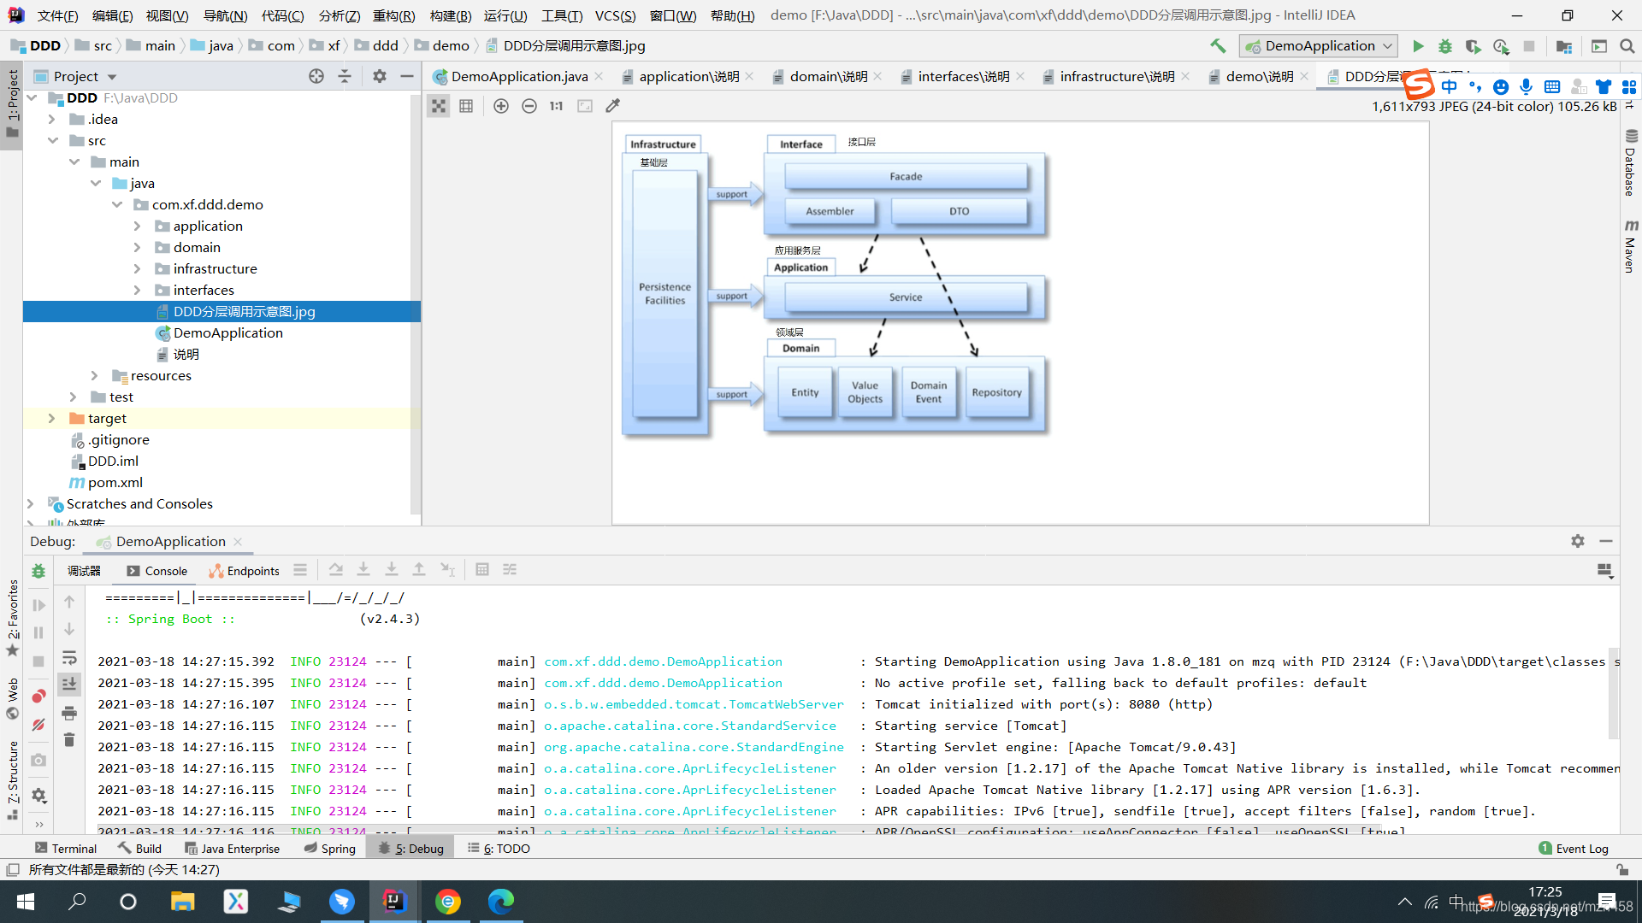Pick color with the eyedropper tool
1642x923 pixels.
point(612,106)
